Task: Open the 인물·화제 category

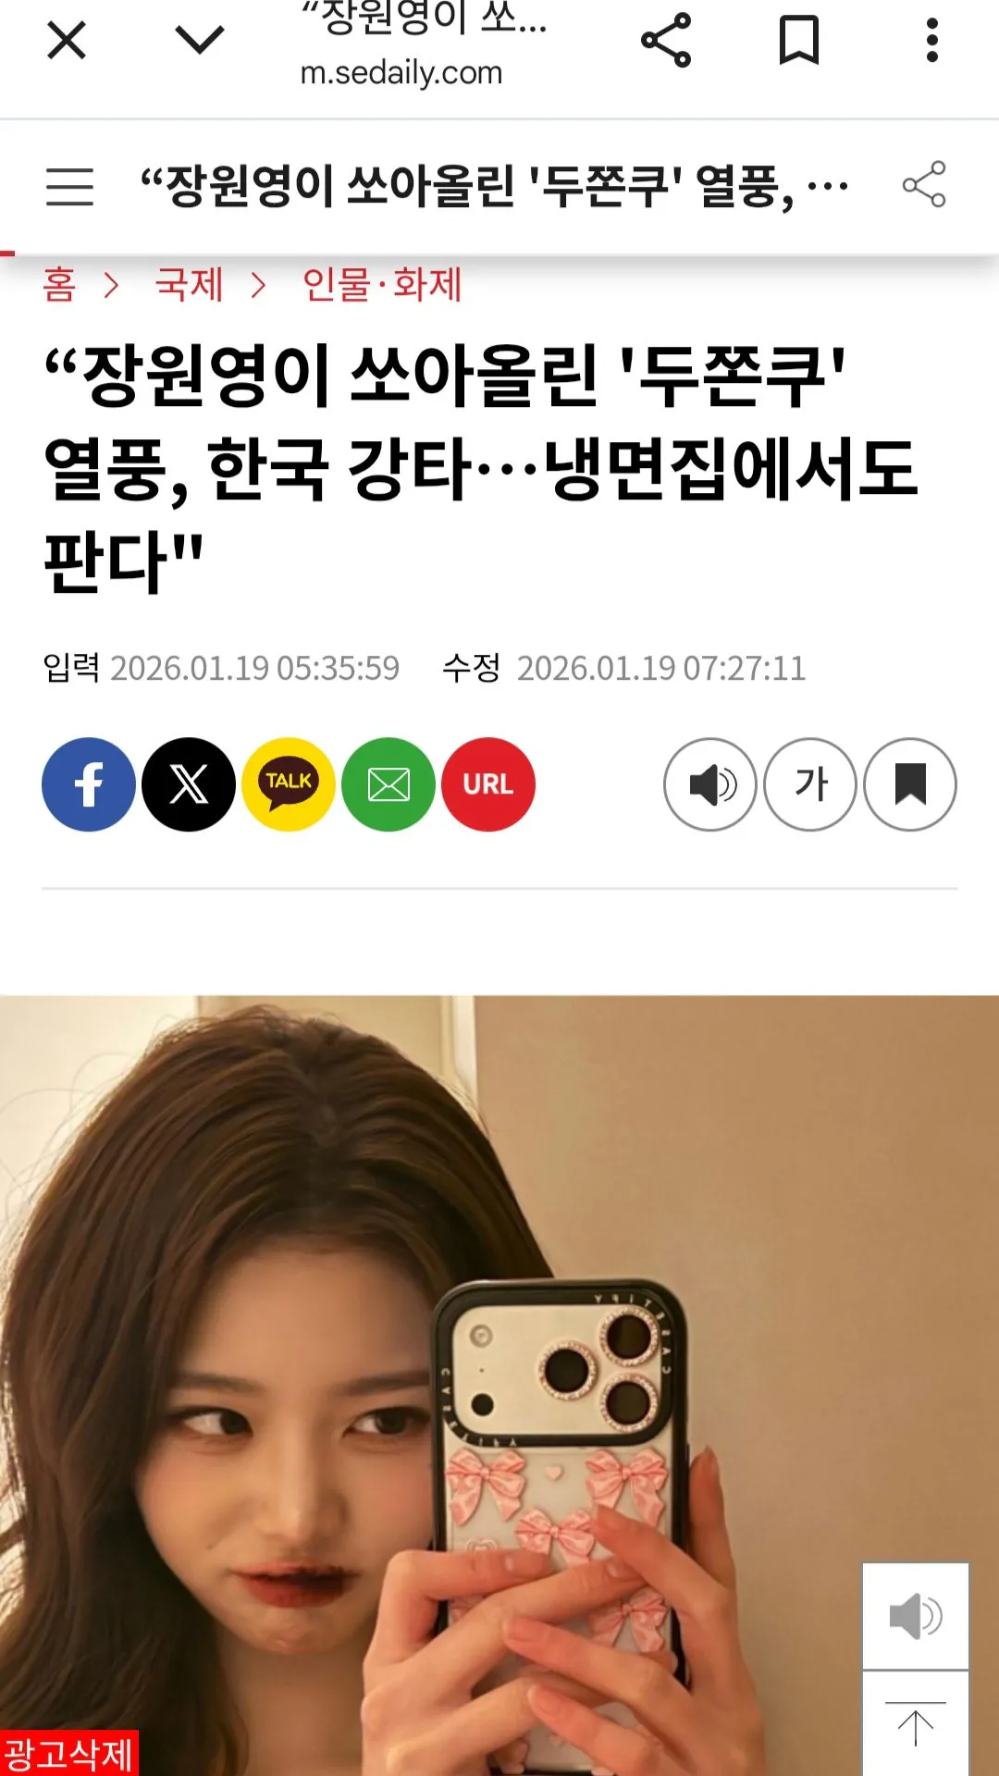Action: [x=382, y=285]
